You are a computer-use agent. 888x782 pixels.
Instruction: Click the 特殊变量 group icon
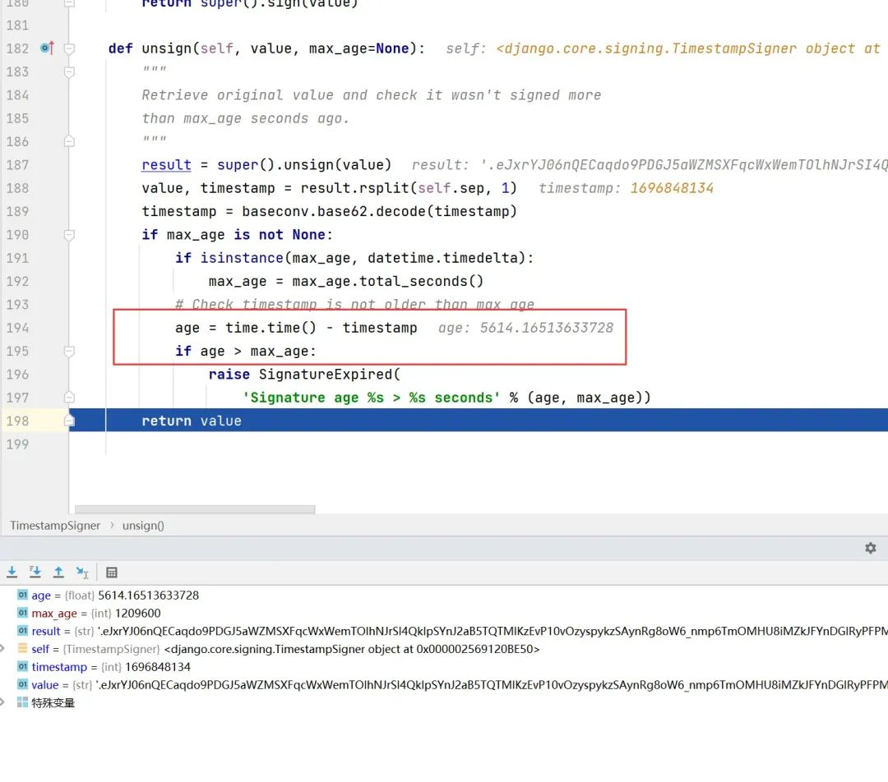click(x=23, y=702)
